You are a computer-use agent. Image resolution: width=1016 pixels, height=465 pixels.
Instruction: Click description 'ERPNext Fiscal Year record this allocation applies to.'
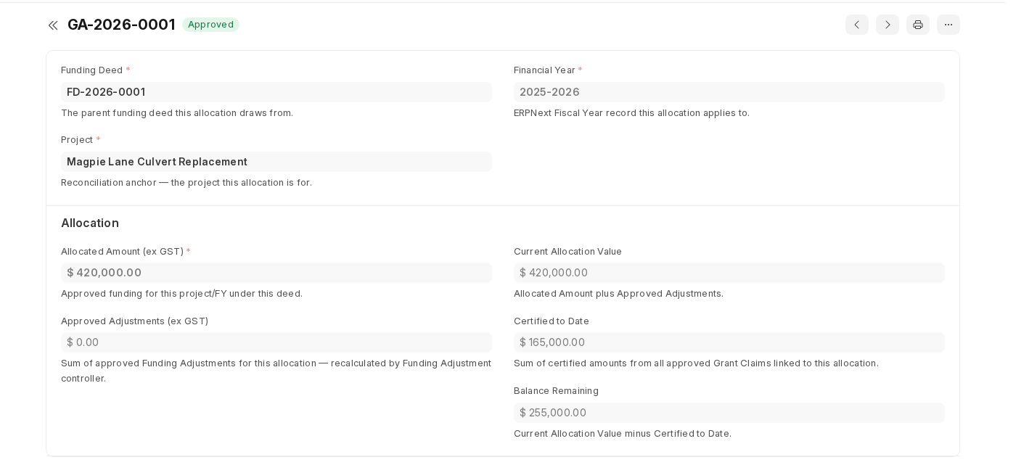[x=631, y=113]
